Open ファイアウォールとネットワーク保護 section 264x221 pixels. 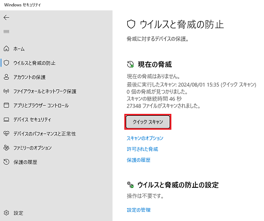click(45, 91)
